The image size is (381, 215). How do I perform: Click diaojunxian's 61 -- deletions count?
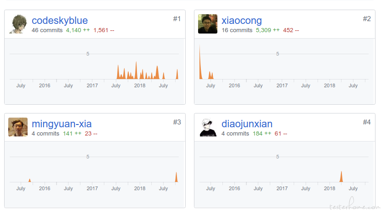281,134
